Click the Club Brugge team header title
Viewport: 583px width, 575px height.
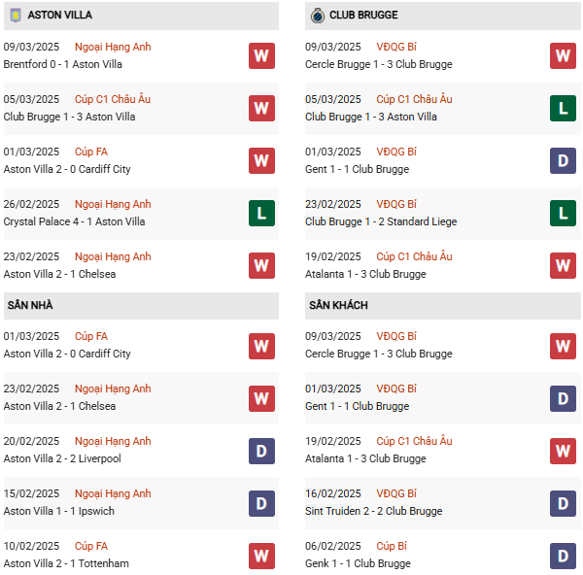pyautogui.click(x=363, y=16)
